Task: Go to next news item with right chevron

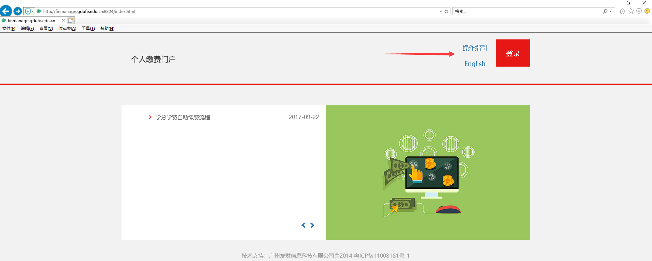Action: 312,225
